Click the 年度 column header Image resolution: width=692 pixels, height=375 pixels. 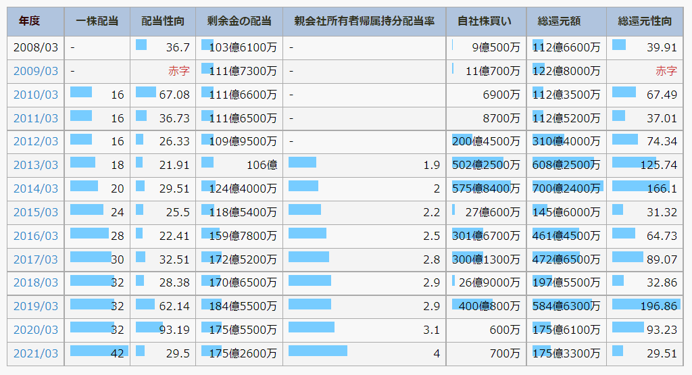click(29, 22)
